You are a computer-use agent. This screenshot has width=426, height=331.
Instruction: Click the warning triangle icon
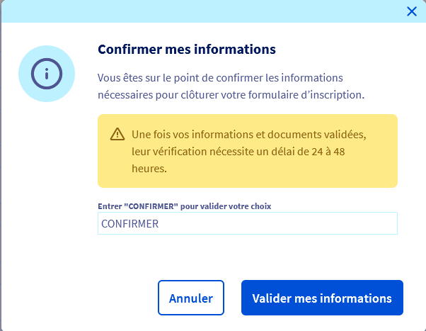point(117,135)
